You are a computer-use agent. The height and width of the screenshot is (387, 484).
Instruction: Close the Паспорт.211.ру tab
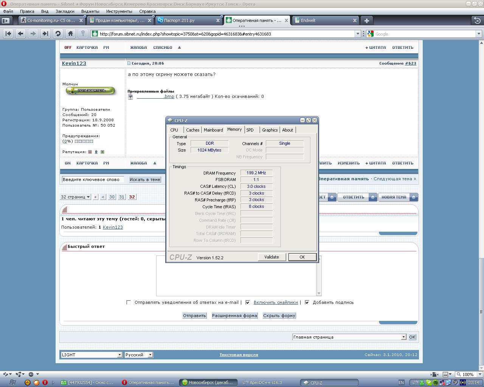[x=218, y=20]
